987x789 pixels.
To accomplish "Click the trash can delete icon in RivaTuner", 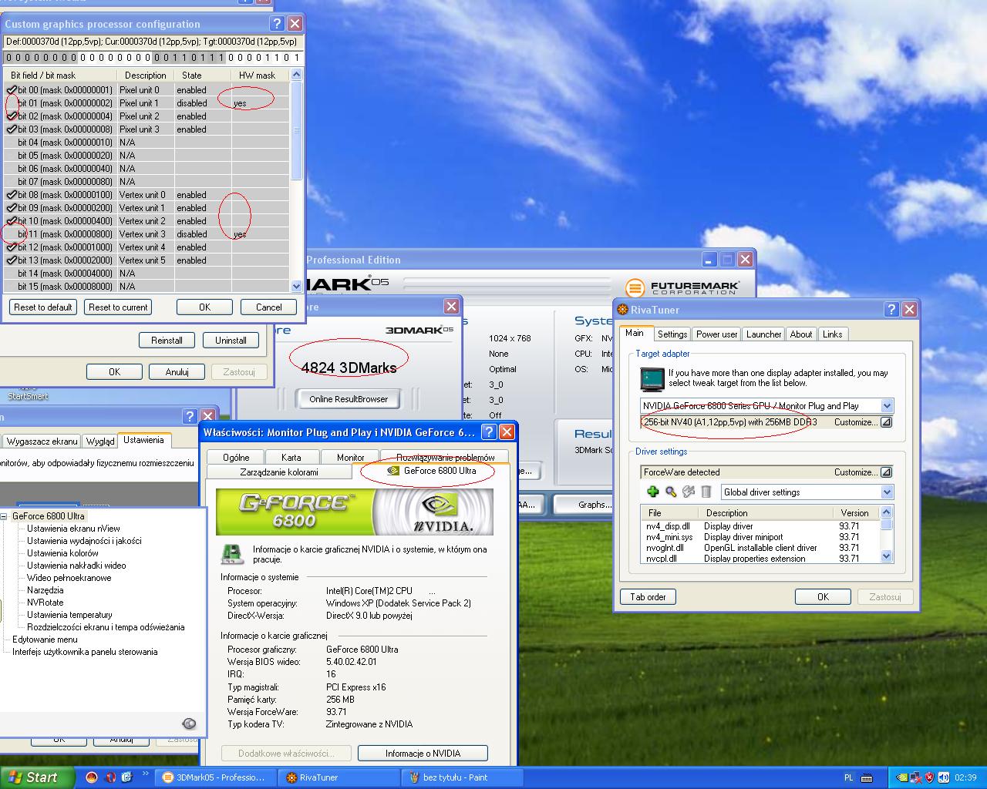I will click(x=706, y=492).
